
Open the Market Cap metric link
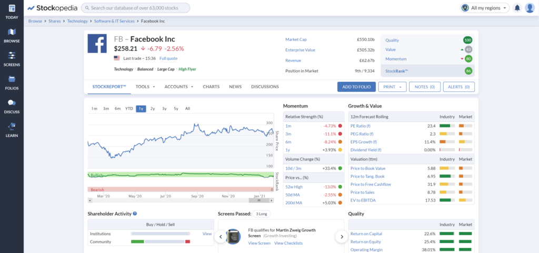click(x=295, y=39)
